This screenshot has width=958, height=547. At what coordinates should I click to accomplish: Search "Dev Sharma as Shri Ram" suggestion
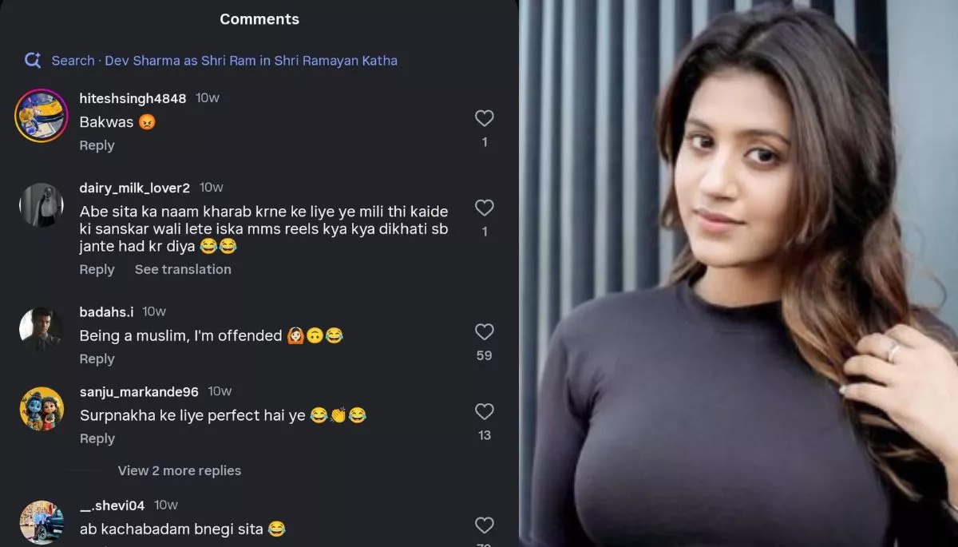(x=224, y=61)
